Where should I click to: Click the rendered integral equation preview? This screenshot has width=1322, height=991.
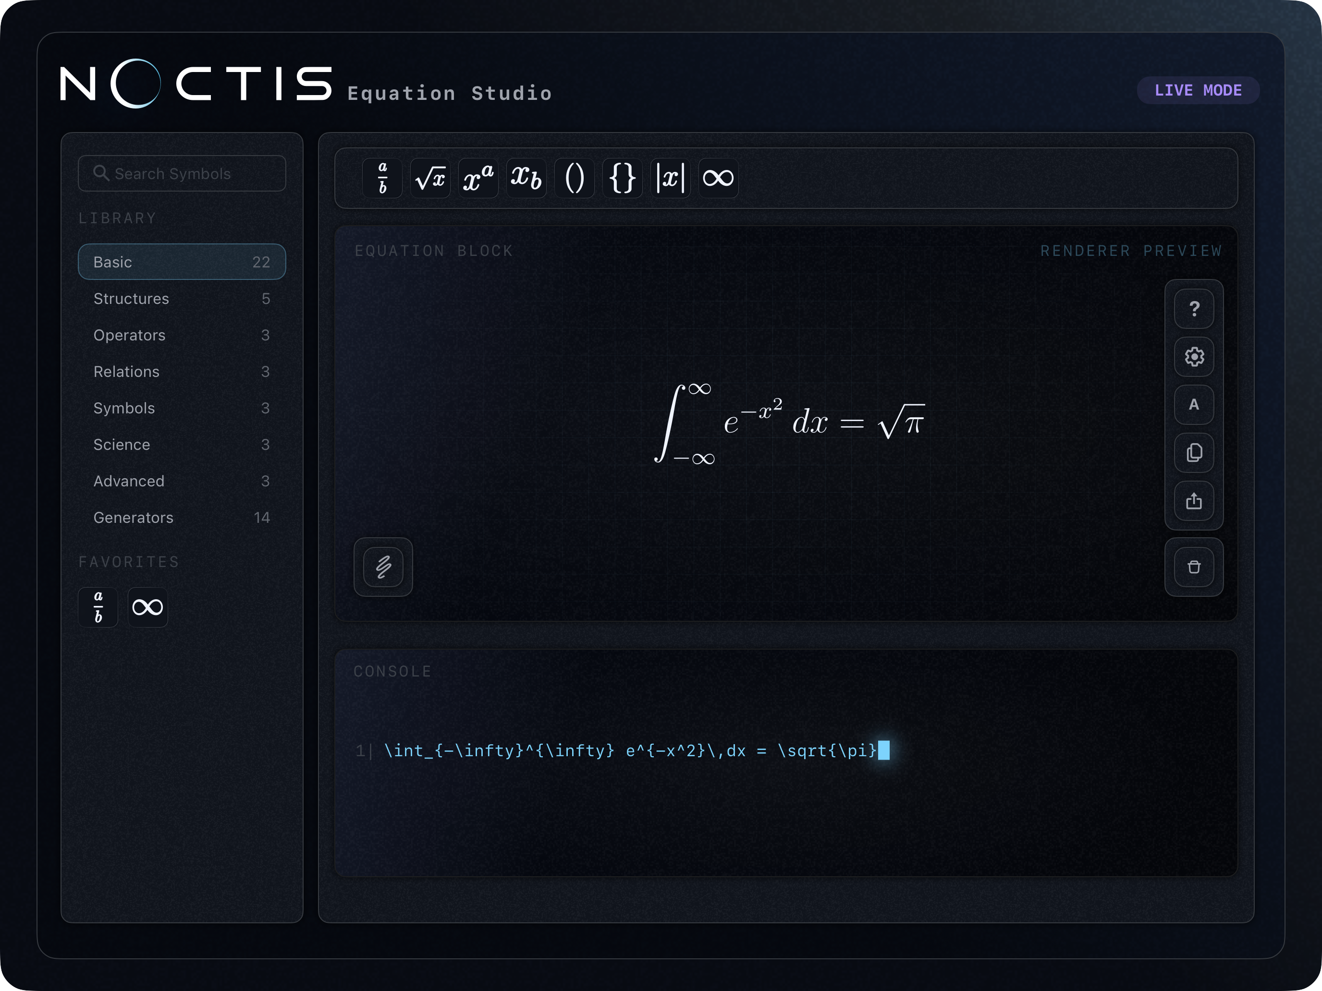pyautogui.click(x=789, y=423)
